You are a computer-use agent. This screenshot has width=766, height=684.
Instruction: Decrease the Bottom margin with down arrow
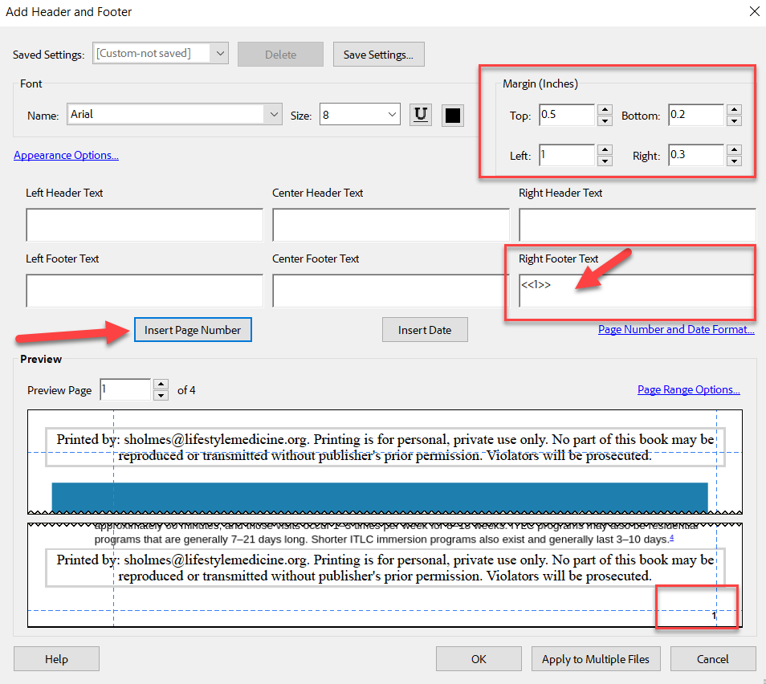pyautogui.click(x=733, y=121)
